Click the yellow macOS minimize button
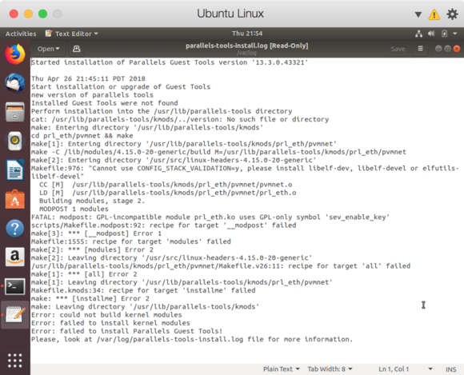The width and height of the screenshot is (464, 375). [29, 14]
